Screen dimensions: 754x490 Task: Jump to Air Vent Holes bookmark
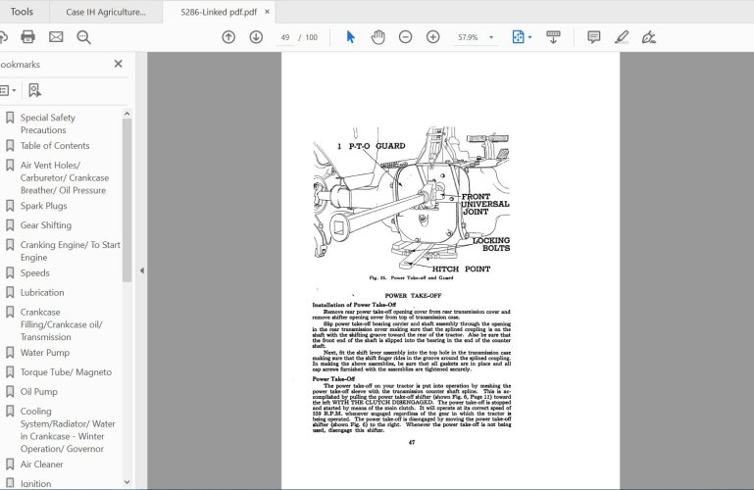pyautogui.click(x=65, y=177)
